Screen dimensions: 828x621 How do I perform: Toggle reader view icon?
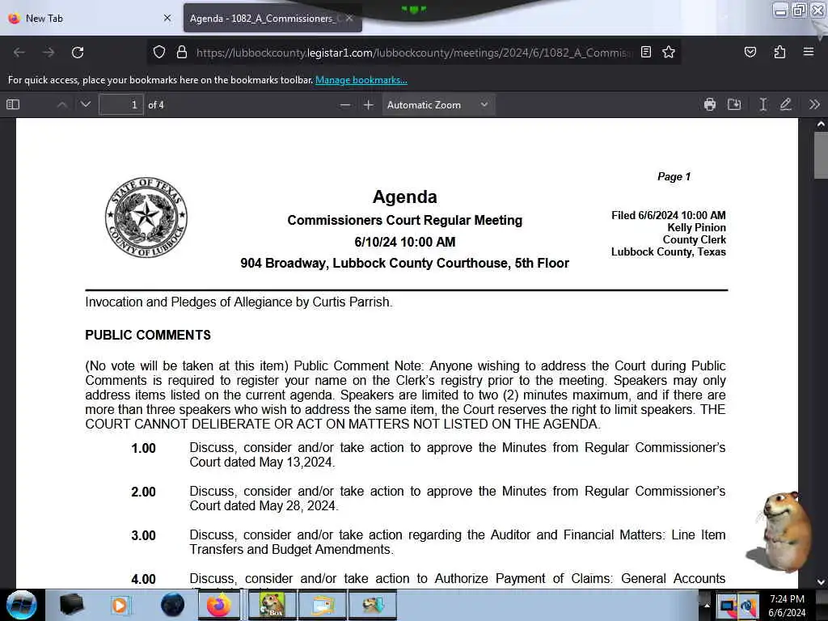pos(646,52)
